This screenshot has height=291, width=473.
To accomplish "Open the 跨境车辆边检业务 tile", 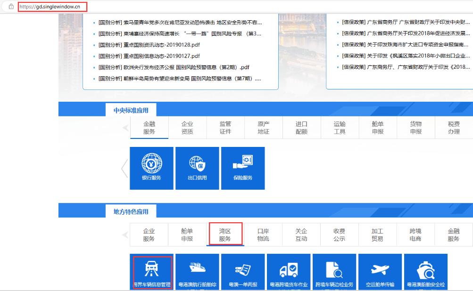I will (334, 272).
